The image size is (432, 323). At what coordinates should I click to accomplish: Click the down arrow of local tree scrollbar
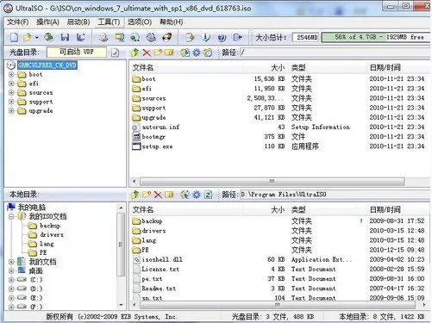click(121, 305)
